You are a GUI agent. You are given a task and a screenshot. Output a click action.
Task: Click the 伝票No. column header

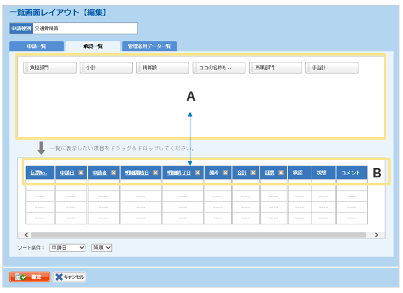pyautogui.click(x=39, y=173)
